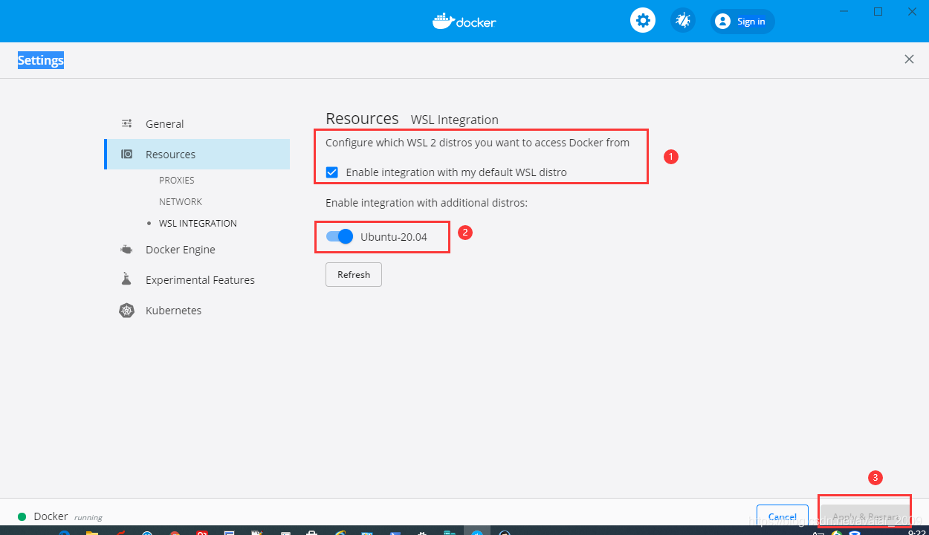This screenshot has width=929, height=535.
Task: Go to the PROXIES subsection
Action: tap(177, 181)
